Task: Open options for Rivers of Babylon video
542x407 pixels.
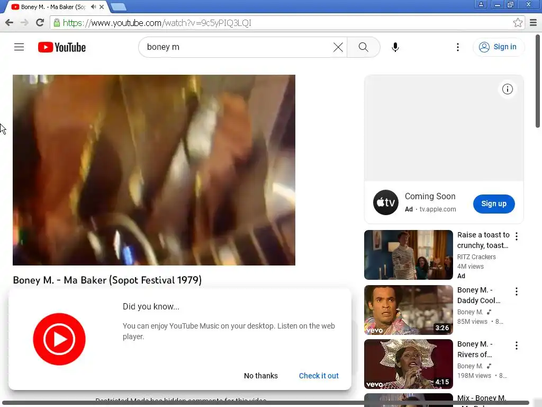Action: [x=517, y=346]
